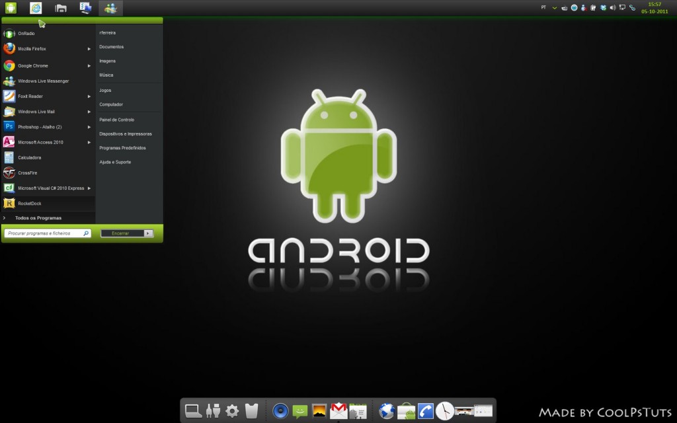Open the Android notes dock icon
Image resolution: width=677 pixels, height=423 pixels.
(x=358, y=411)
